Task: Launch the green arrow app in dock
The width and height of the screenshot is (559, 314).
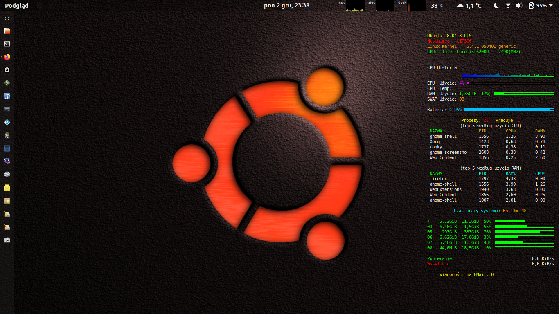Action: tap(7, 83)
